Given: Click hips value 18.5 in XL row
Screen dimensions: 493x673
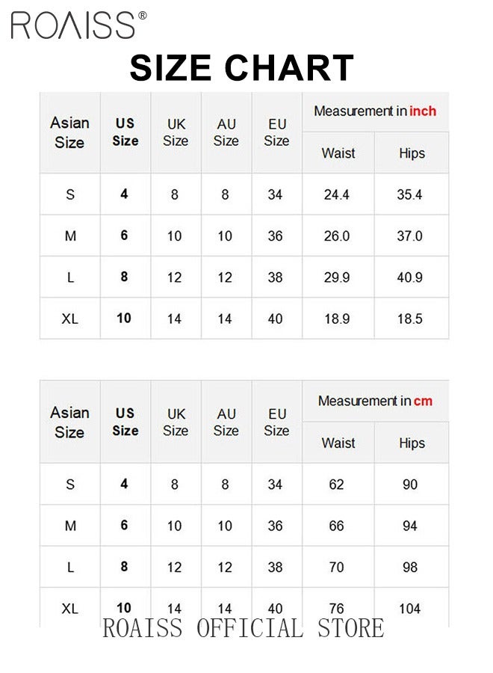Looking at the screenshot, I should point(409,319).
